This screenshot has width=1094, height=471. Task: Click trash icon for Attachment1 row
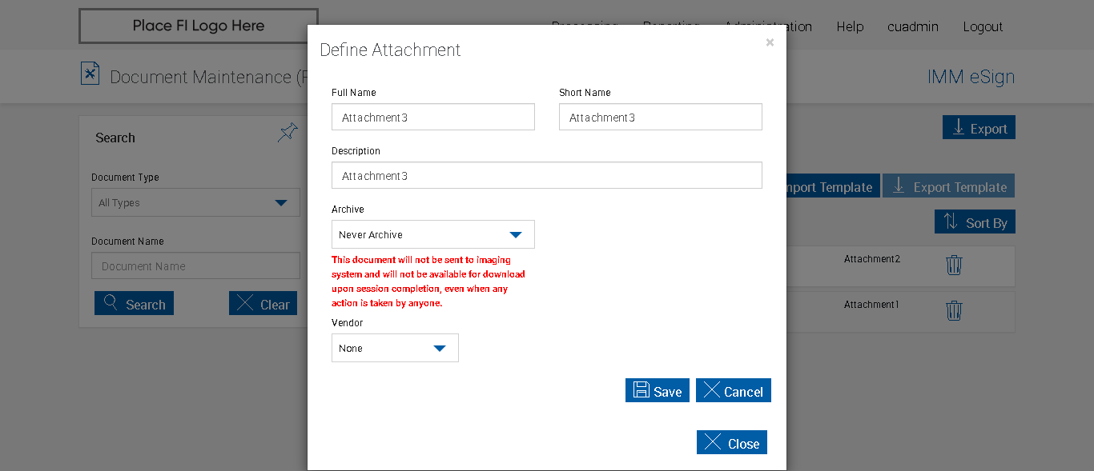click(953, 310)
